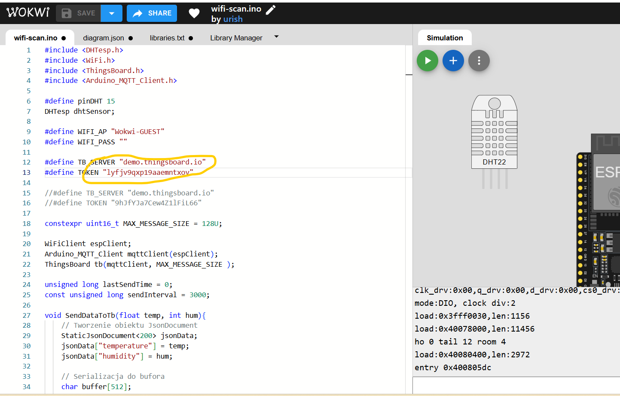
Task: Click the text 'sendInterval = 3000;'
Action: (168, 295)
